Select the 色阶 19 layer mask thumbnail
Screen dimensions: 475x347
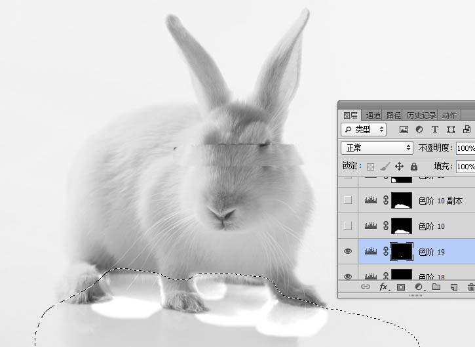point(401,251)
